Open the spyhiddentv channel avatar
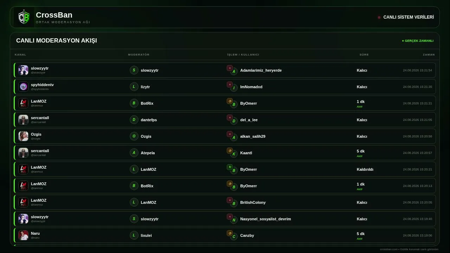This screenshot has width=450, height=253. [23, 86]
